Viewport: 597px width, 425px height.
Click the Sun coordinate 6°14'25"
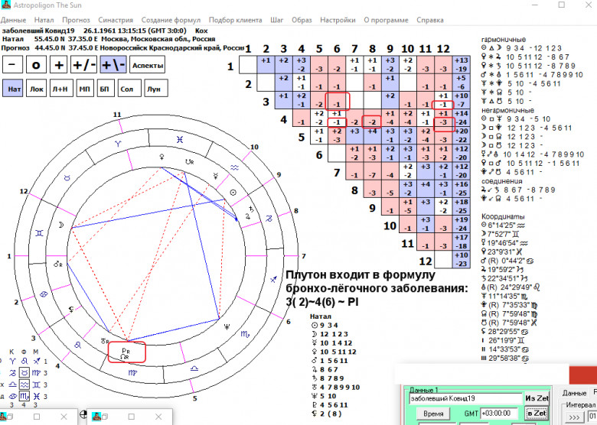coord(504,225)
